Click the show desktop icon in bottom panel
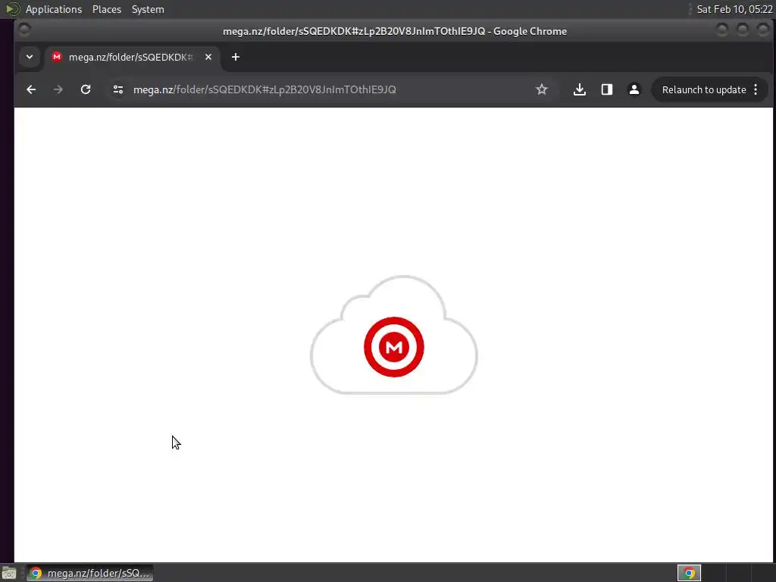776x582 pixels. coord(9,574)
